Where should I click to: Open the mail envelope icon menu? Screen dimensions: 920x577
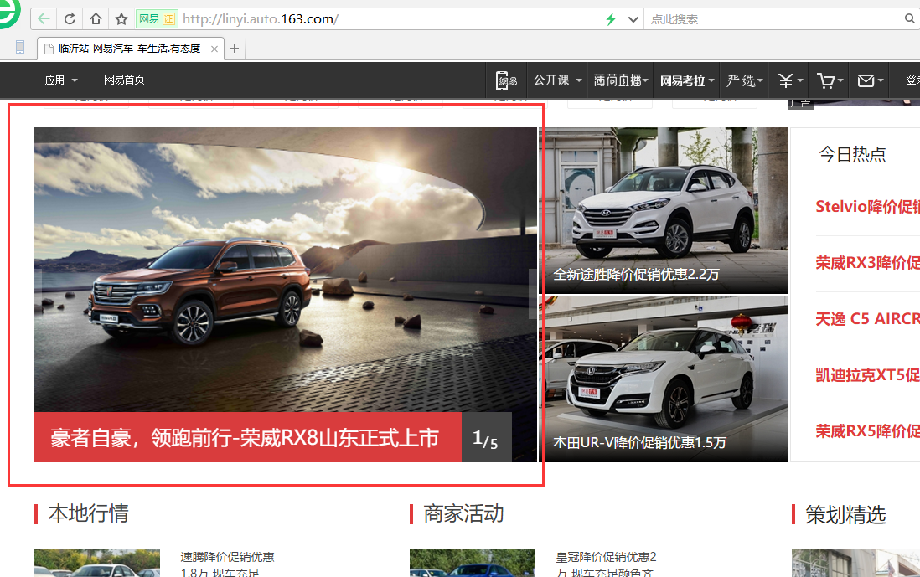[870, 80]
